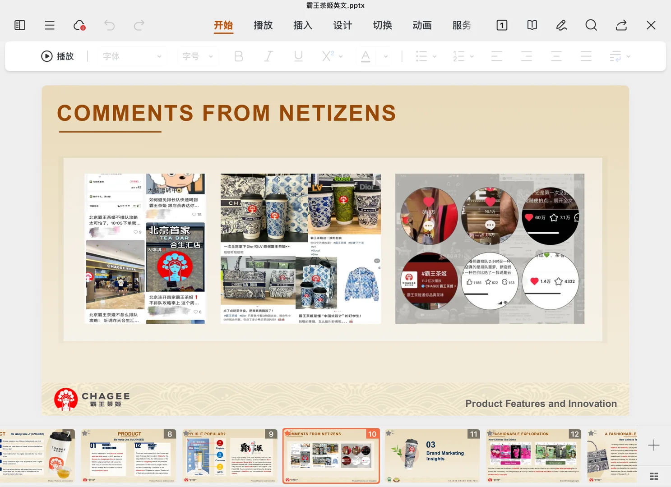Select slide 7 thumbnail
Viewport: 671px width, 487px height.
tap(37, 456)
